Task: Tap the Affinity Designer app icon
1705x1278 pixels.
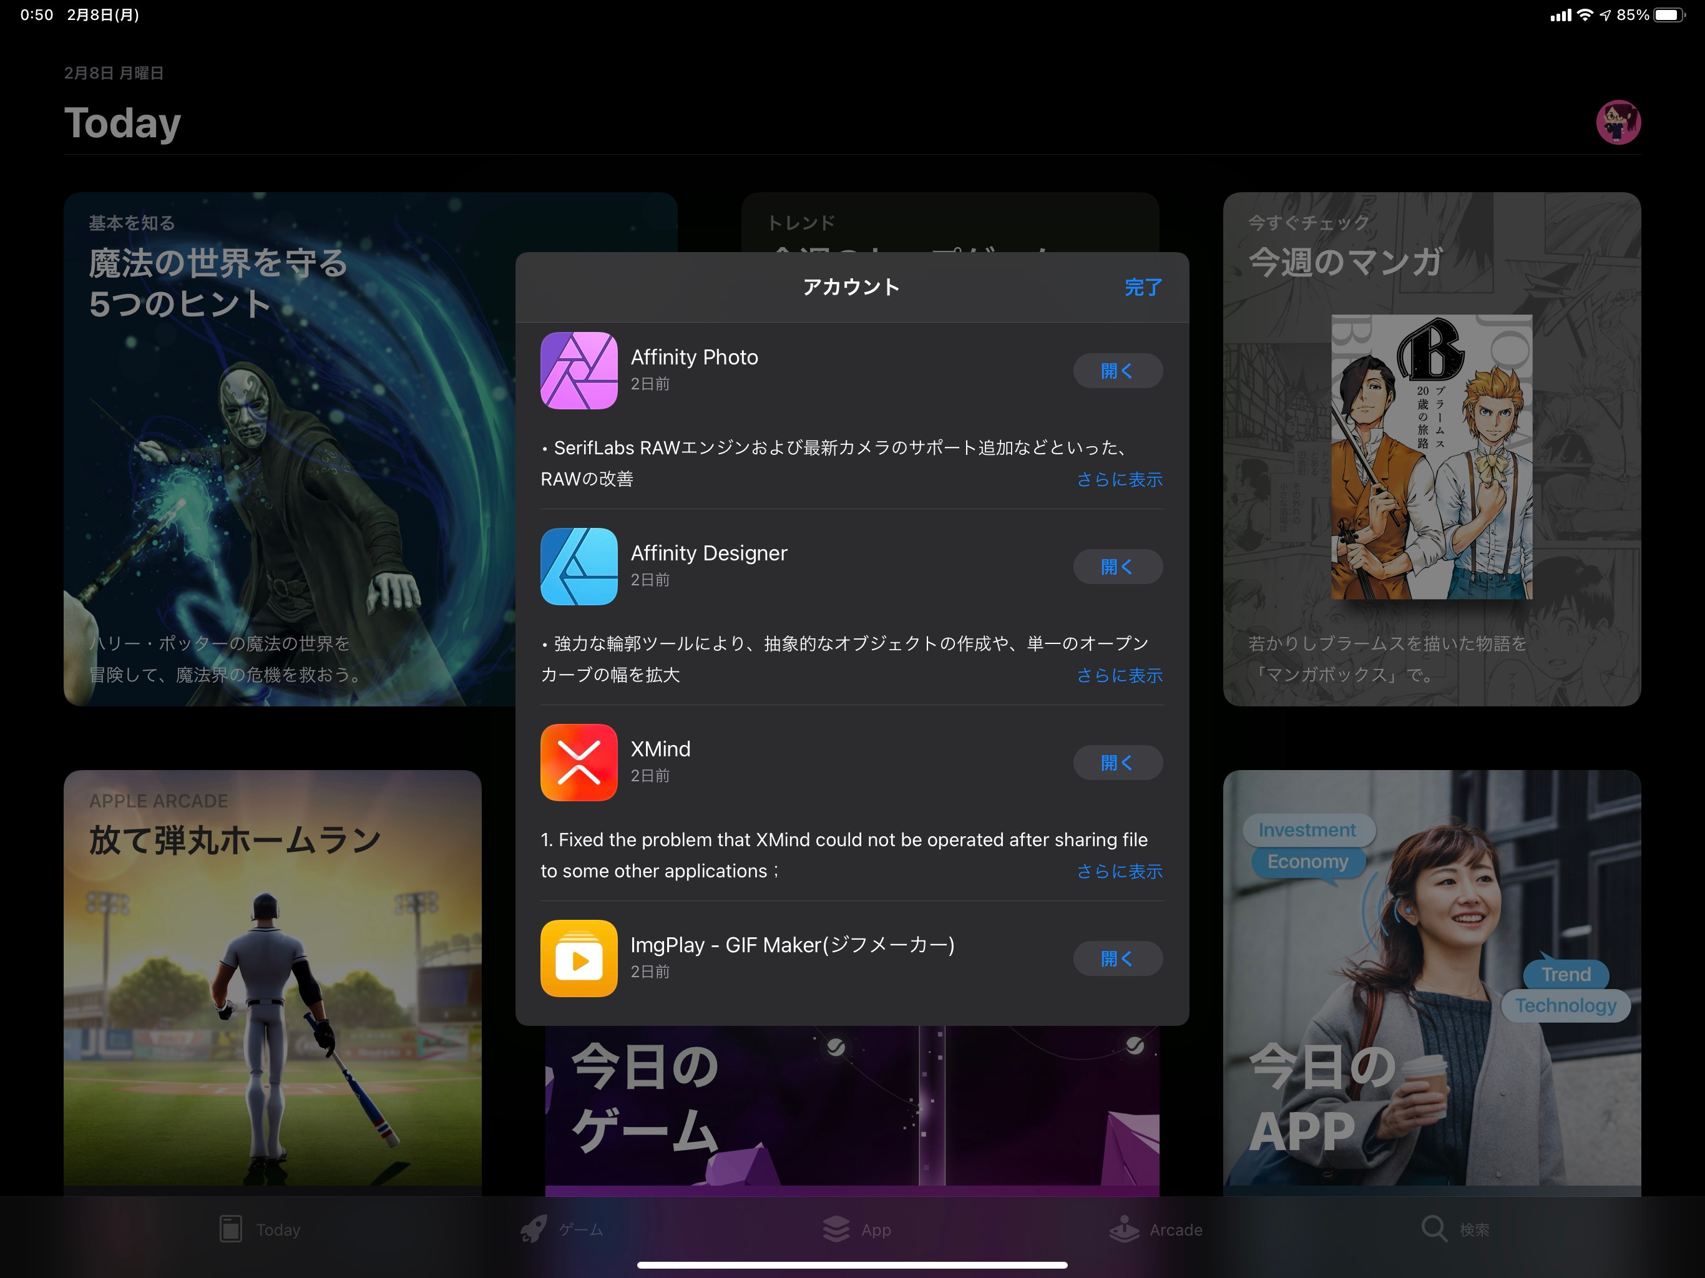Action: pyautogui.click(x=578, y=567)
